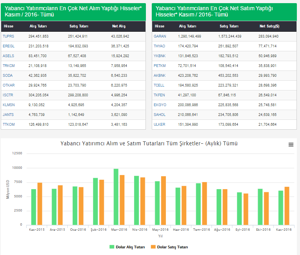Open the JANTS stock link

coord(8,114)
